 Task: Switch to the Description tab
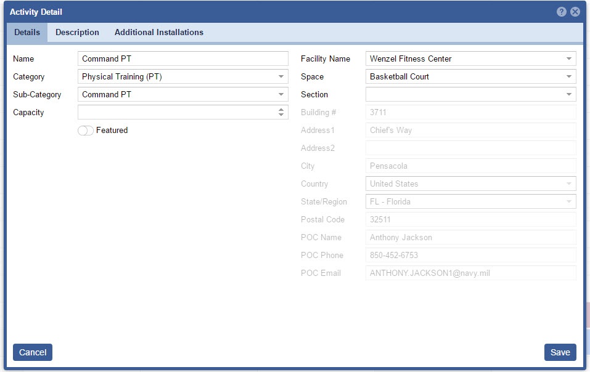coord(77,33)
